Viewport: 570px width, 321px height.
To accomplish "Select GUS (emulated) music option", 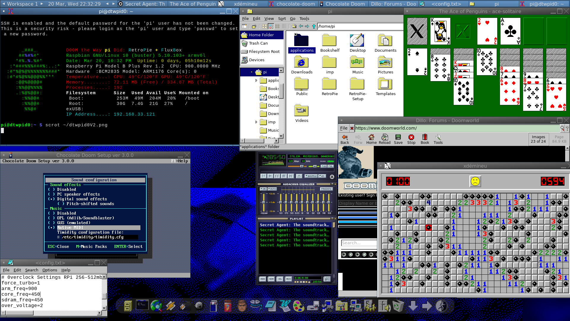I will point(69,223).
